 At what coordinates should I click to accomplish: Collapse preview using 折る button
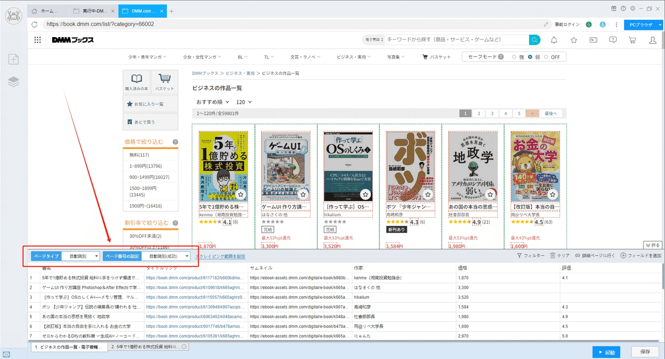coord(653,245)
